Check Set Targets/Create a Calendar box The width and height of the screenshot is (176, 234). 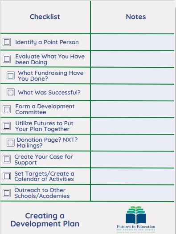tap(7, 176)
